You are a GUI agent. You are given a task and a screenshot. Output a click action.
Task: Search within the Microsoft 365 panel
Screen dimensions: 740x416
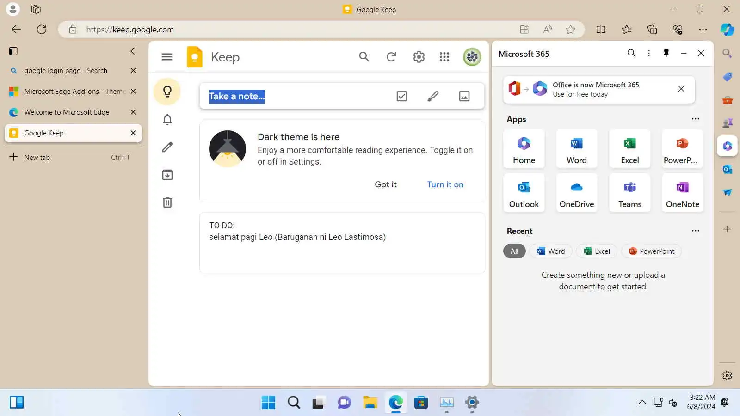[x=631, y=53]
